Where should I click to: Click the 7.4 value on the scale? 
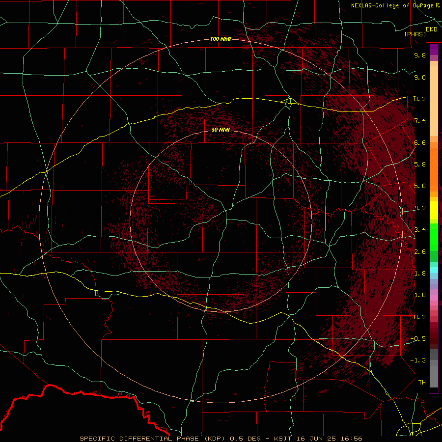click(x=420, y=121)
